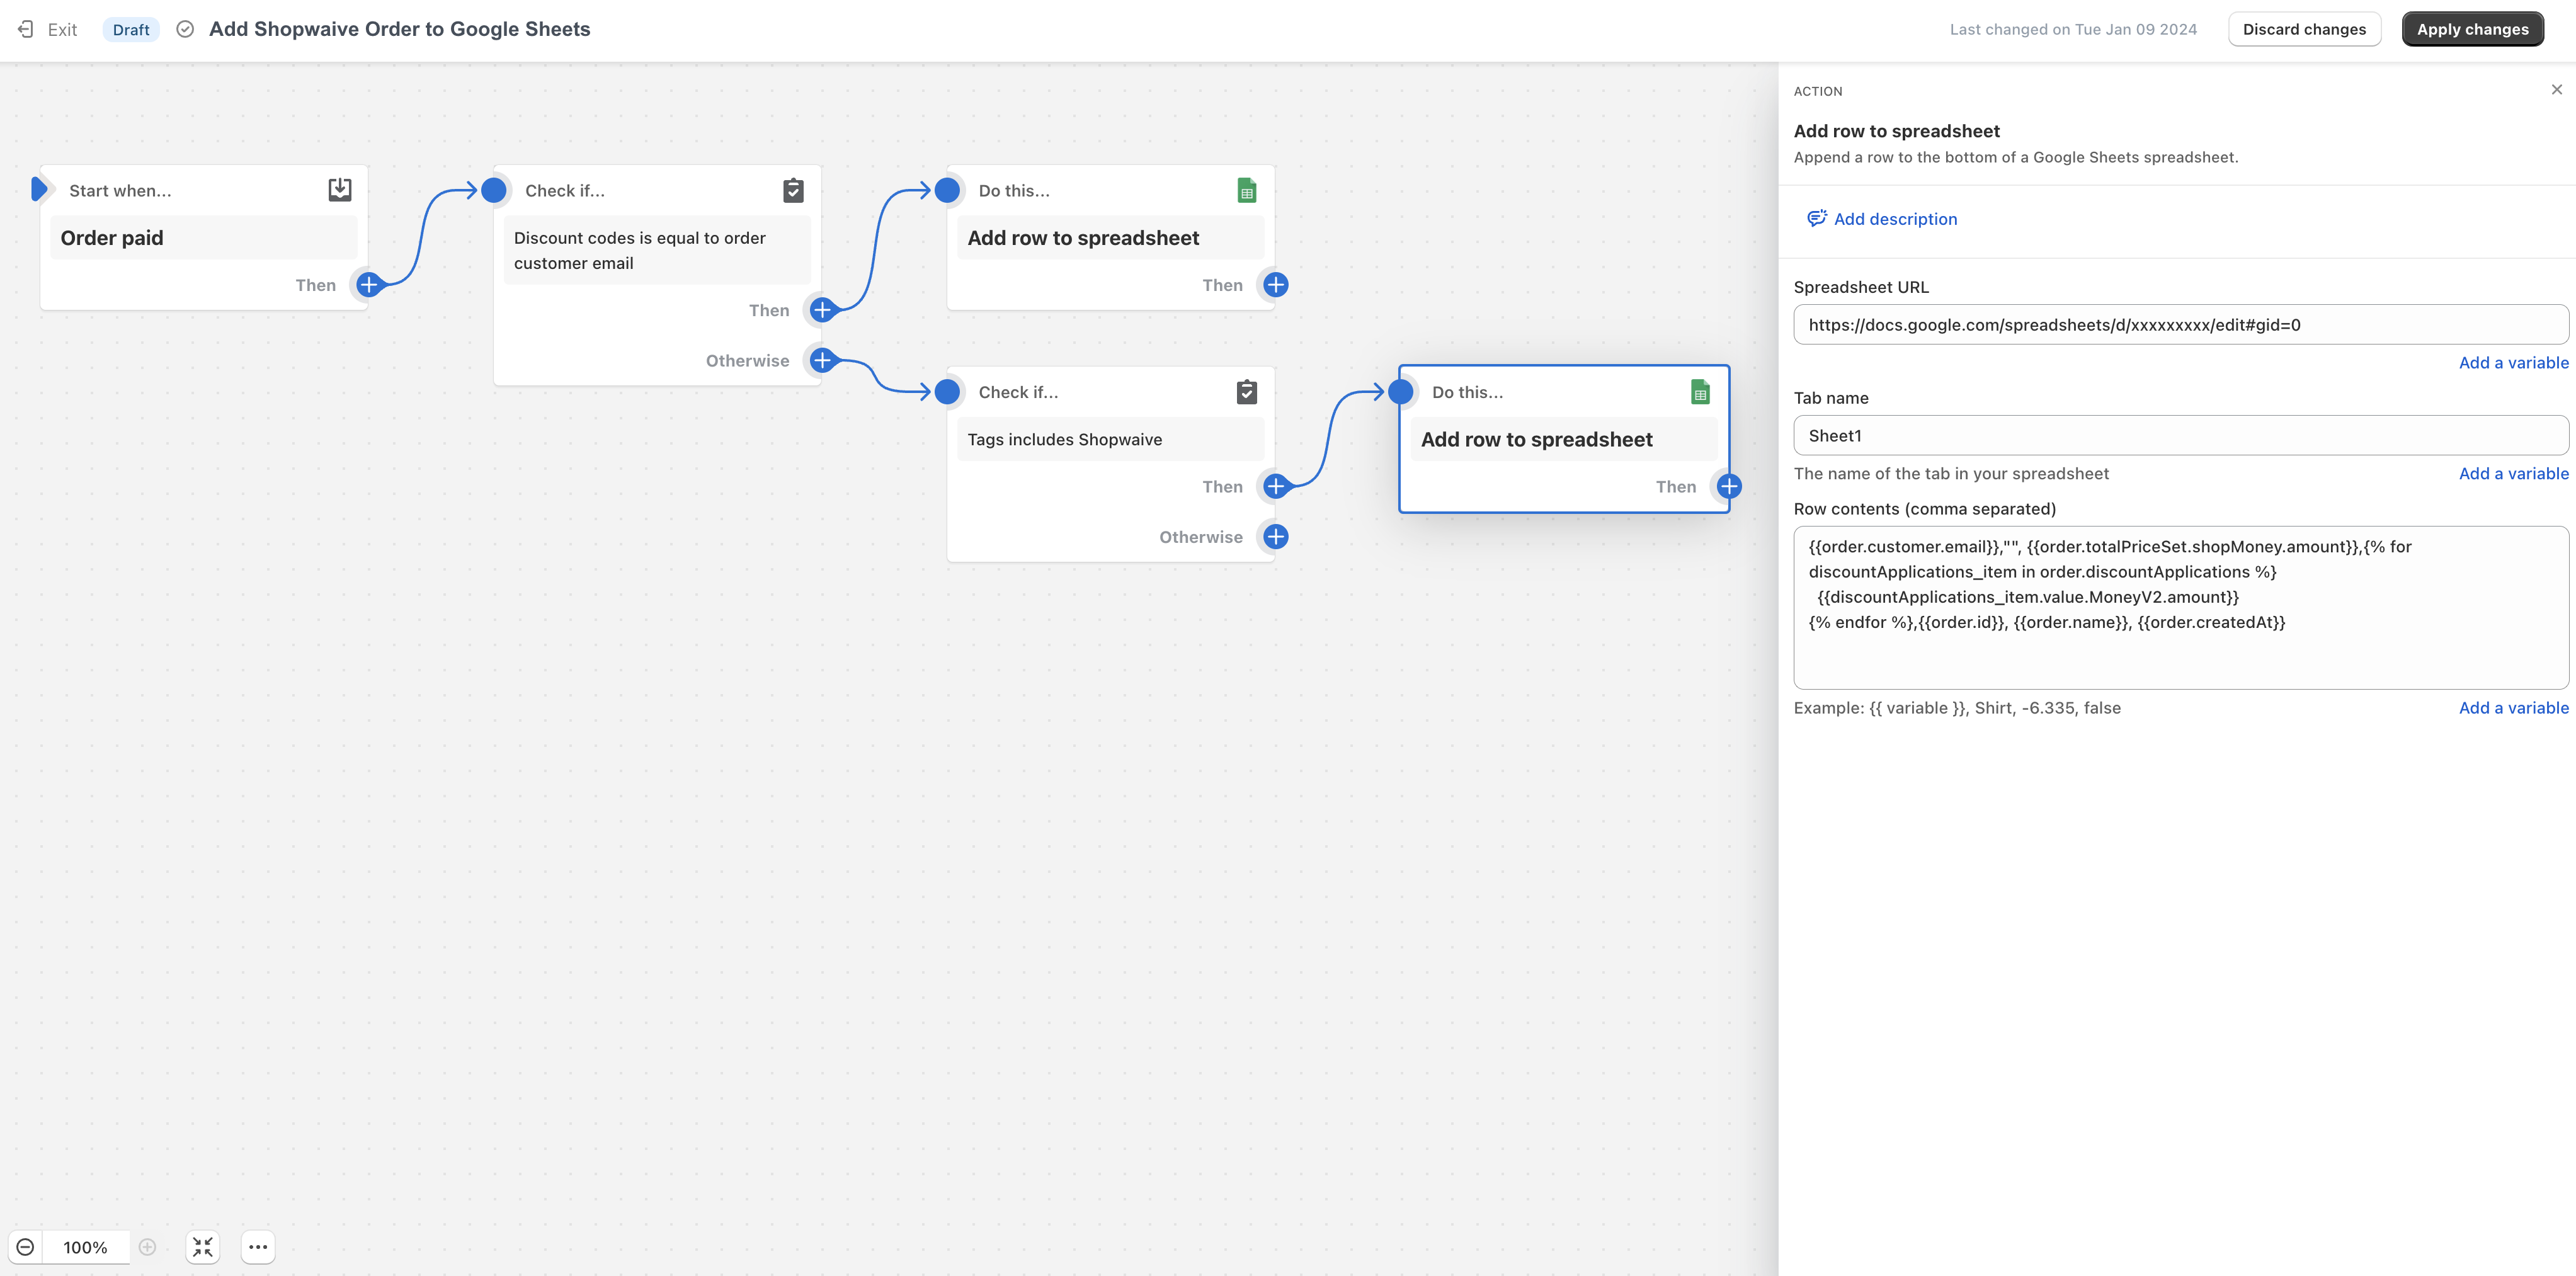Image resolution: width=2576 pixels, height=1276 pixels.
Task: Add a variable under Row contents
Action: pos(2513,708)
